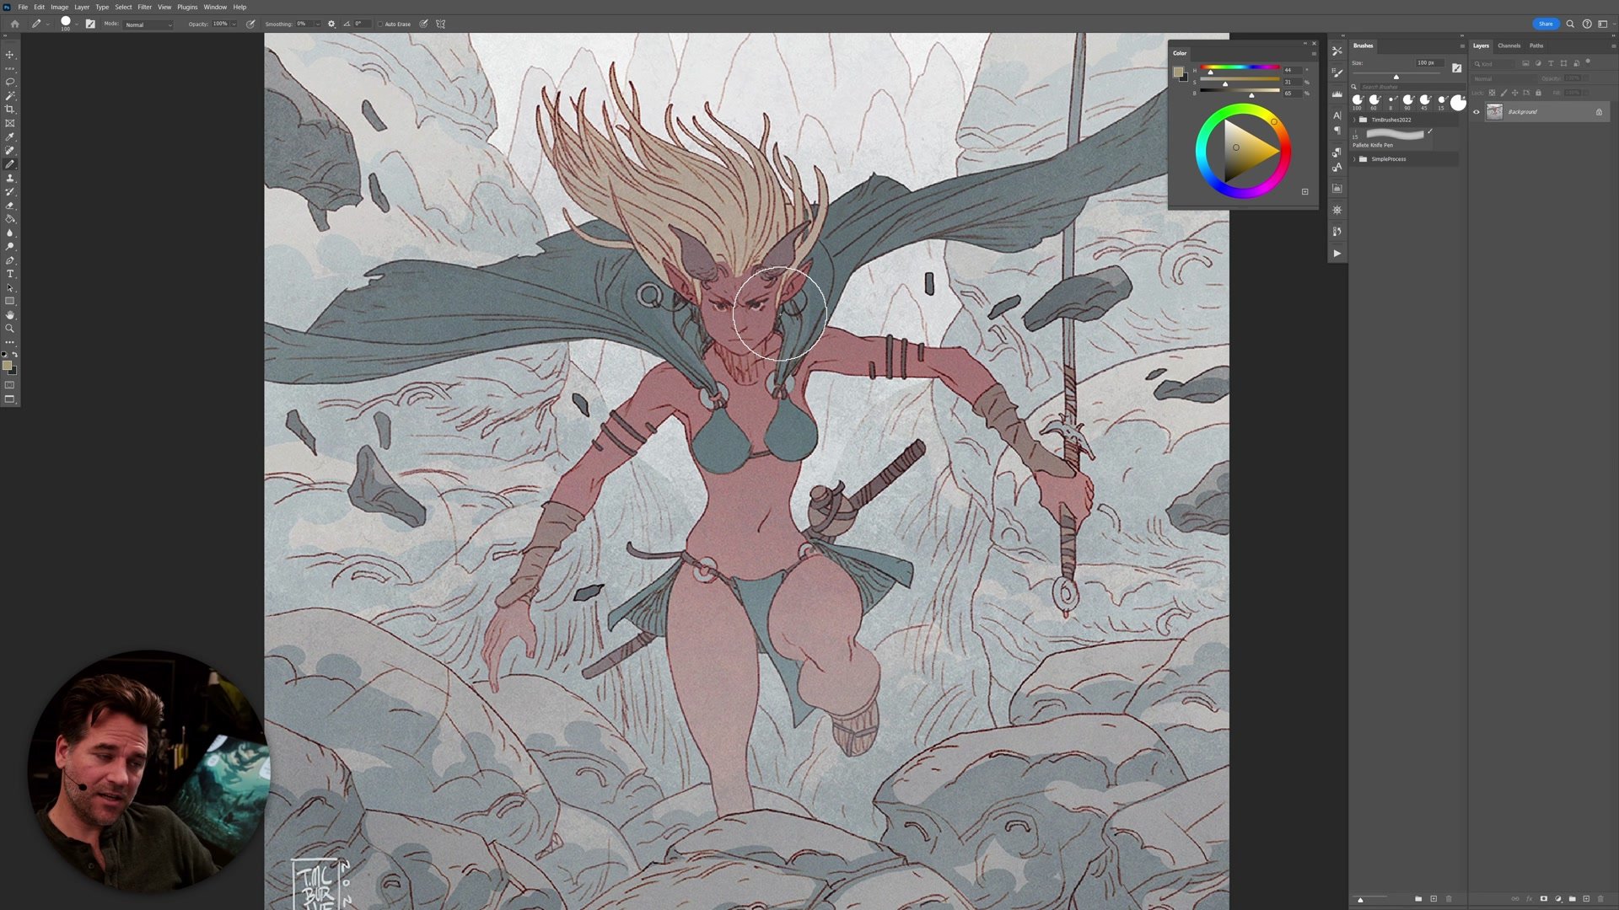Select the Hand tool

pos(10,314)
